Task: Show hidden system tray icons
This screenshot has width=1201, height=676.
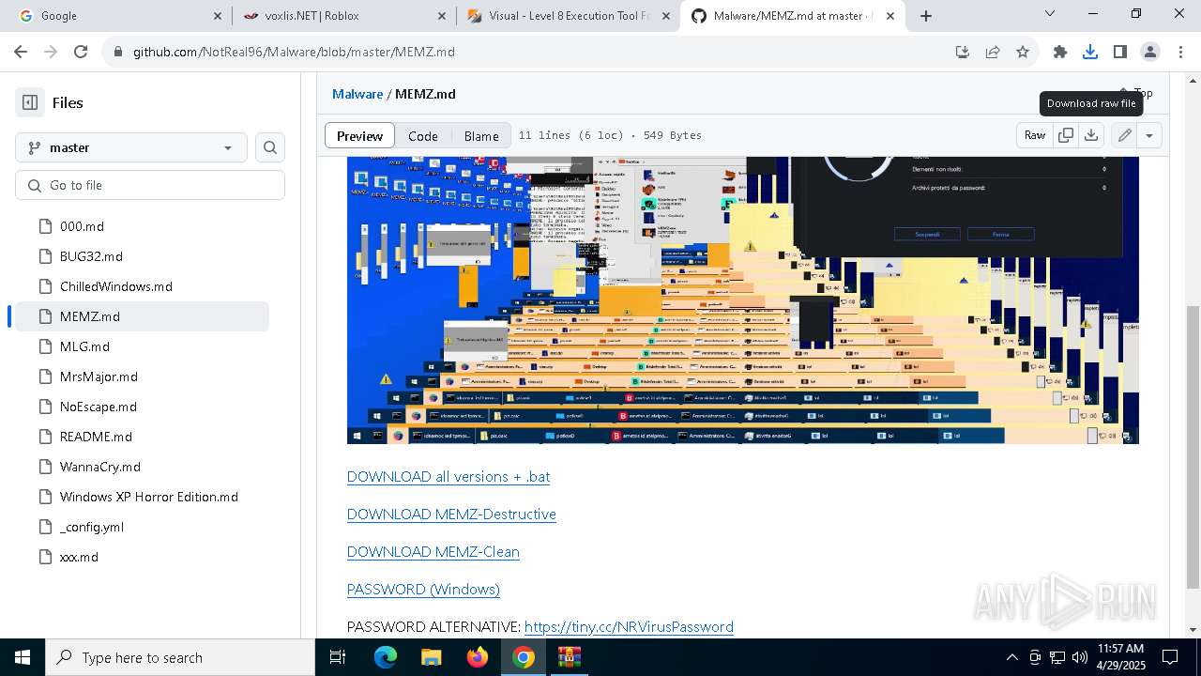Action: [x=1011, y=657]
